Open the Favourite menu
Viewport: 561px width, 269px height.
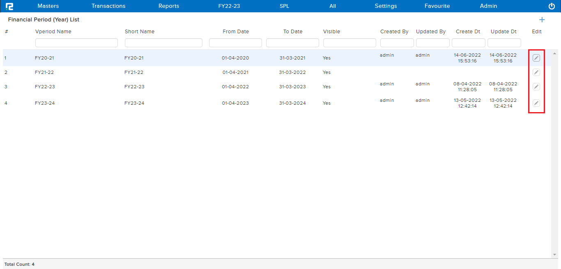[x=437, y=6]
